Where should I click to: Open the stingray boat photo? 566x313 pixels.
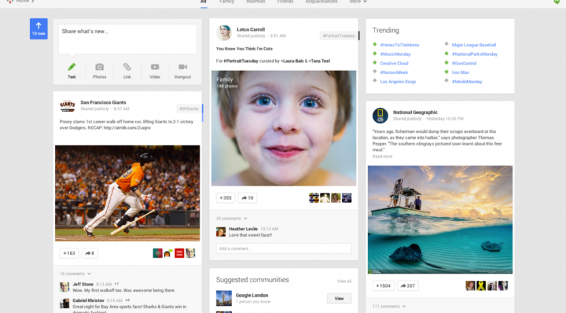(440, 219)
